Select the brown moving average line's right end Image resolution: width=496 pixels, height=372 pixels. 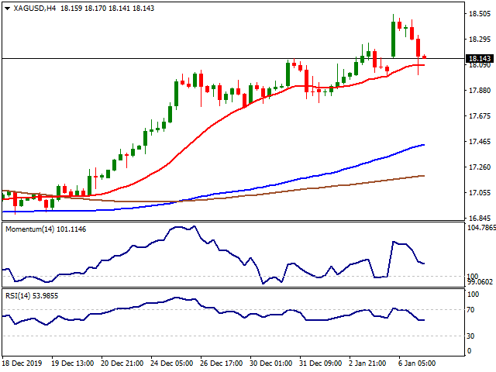tap(422, 176)
